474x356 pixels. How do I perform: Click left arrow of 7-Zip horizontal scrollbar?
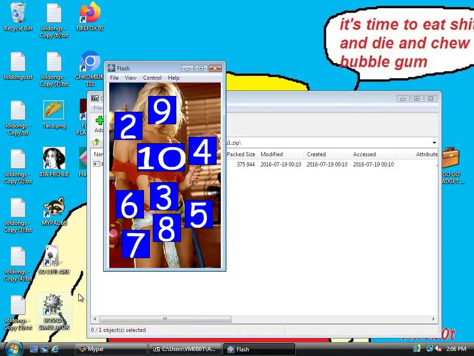pos(95,319)
